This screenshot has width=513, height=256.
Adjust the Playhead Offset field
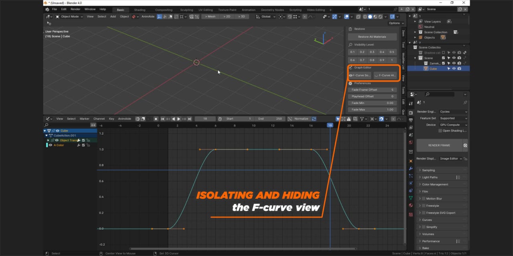click(372, 96)
